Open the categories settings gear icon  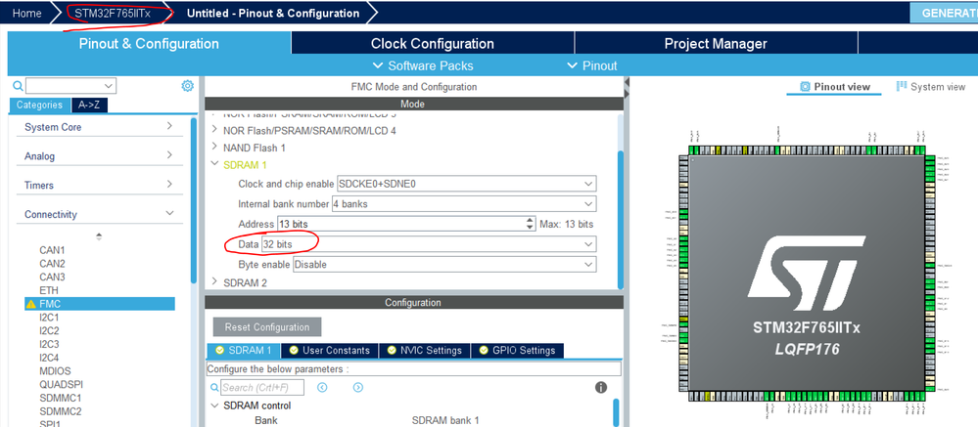click(x=187, y=86)
